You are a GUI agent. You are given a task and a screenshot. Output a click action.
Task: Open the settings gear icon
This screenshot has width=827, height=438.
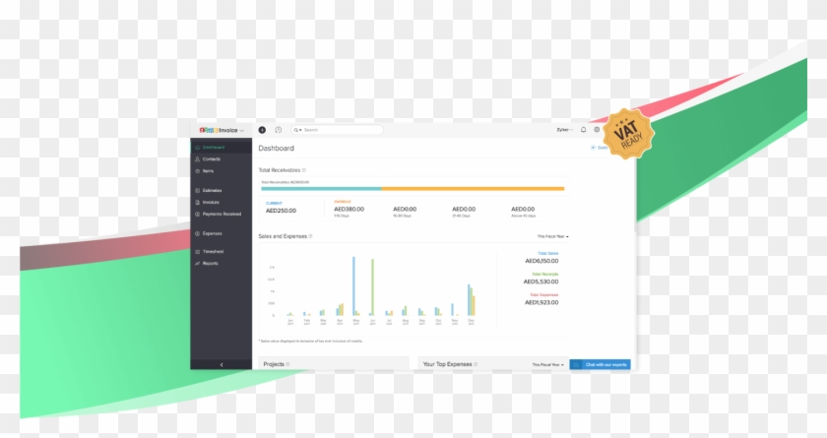click(x=597, y=129)
